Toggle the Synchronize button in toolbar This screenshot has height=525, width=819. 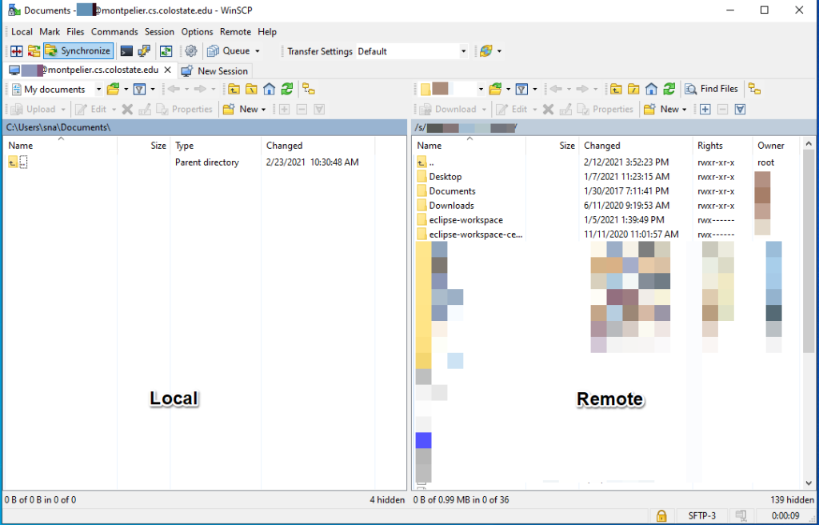point(77,51)
